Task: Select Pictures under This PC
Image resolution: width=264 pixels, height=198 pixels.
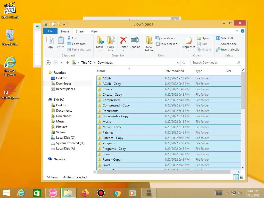Action: (x=61, y=127)
